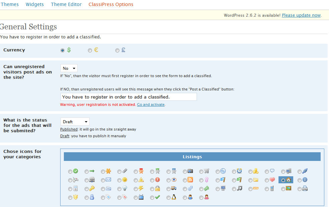This screenshot has height=207, width=329.
Task: Choose the yellow smiley face icon
Action: coord(125,180)
